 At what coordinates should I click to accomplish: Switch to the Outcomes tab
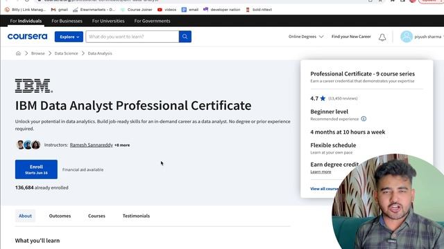point(60,216)
